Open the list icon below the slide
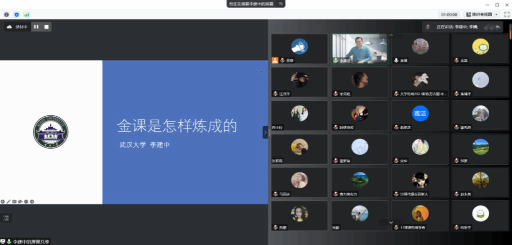 click(x=6, y=218)
